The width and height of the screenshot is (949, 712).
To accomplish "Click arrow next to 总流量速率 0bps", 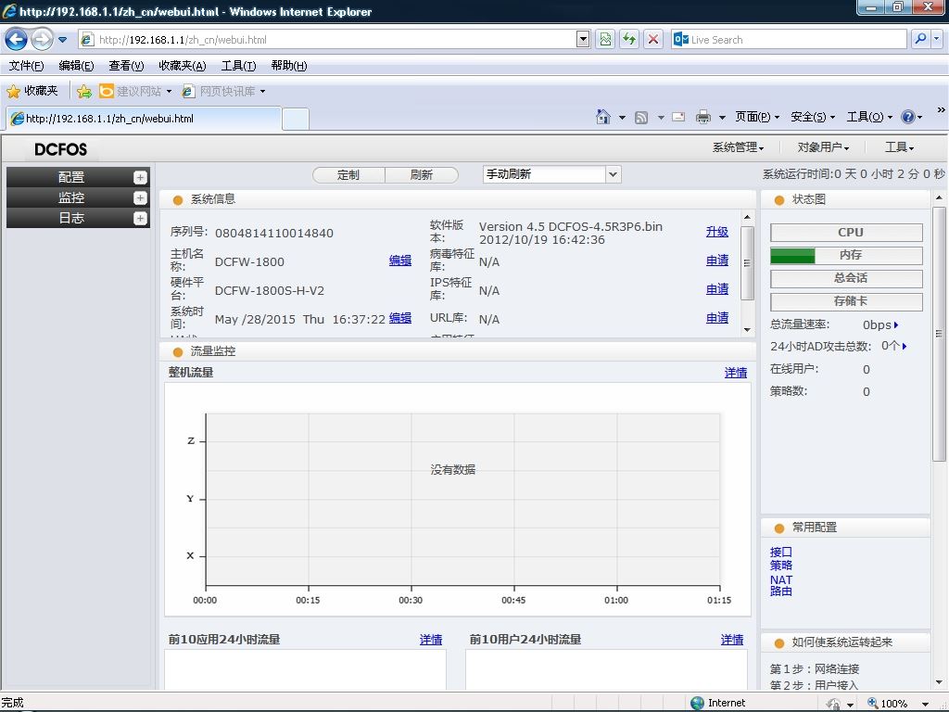I will (896, 325).
